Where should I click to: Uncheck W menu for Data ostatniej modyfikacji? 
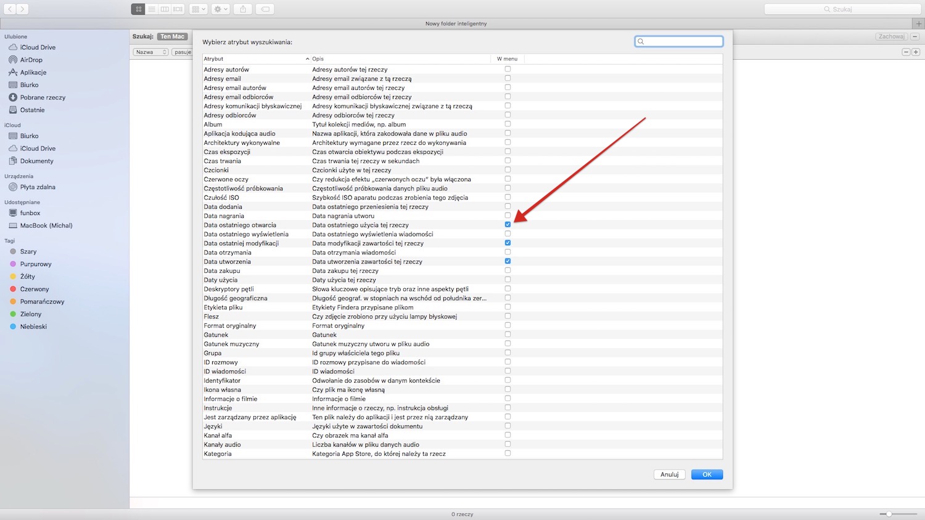click(x=508, y=243)
